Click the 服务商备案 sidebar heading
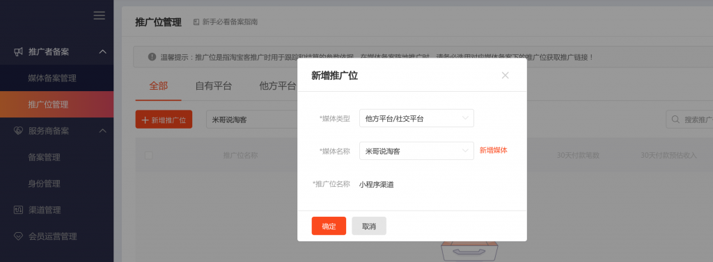 pos(49,131)
